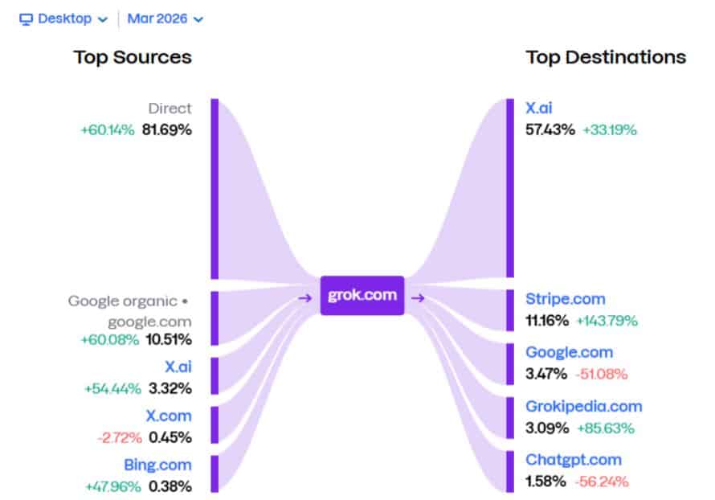This screenshot has width=715, height=500.
Task: Click the desktop monitor icon
Action: tap(24, 18)
